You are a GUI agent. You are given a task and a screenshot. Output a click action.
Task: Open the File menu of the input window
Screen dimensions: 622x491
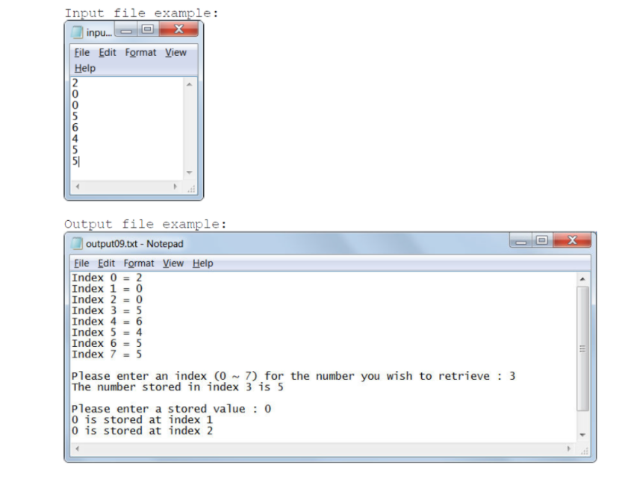click(x=82, y=53)
